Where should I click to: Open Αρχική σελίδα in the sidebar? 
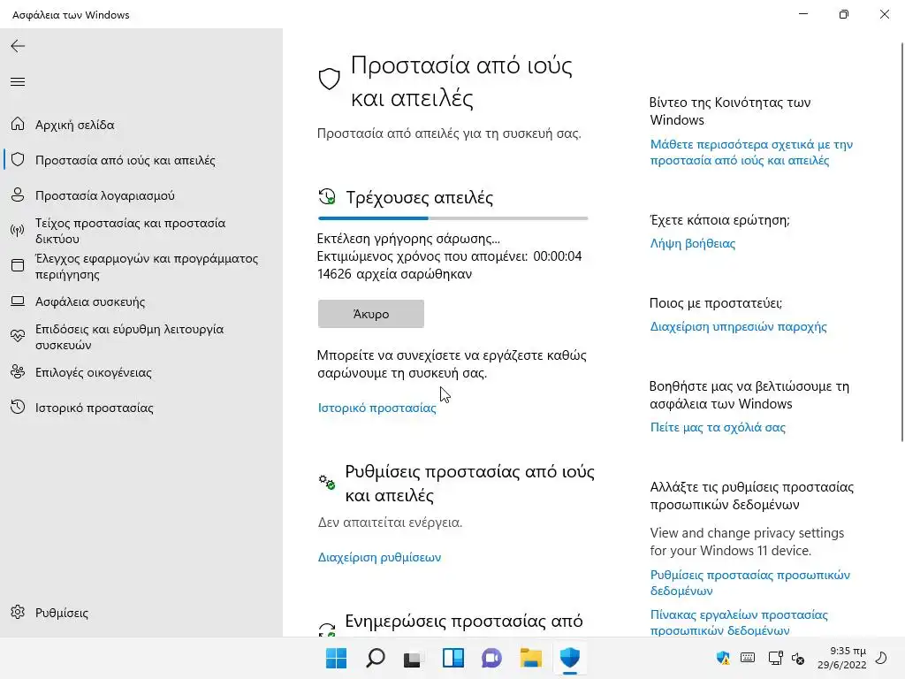coord(141,125)
